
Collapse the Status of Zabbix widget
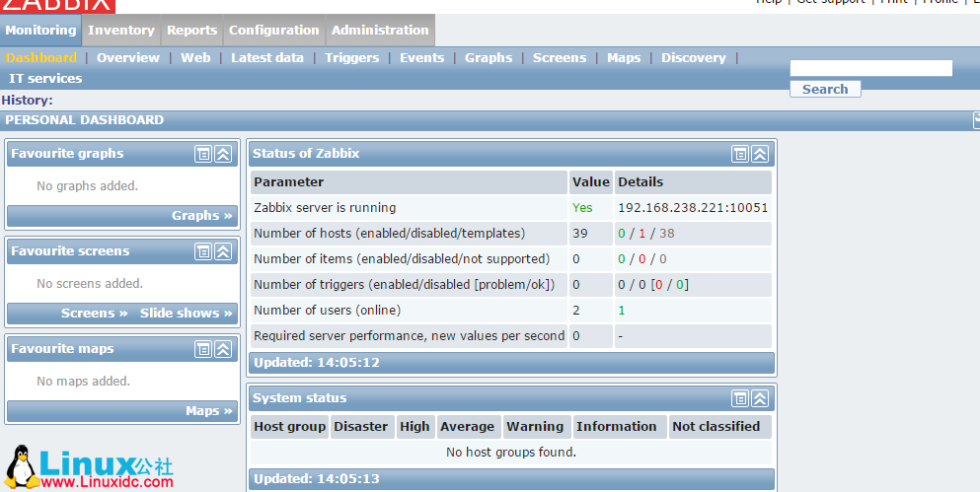[760, 154]
